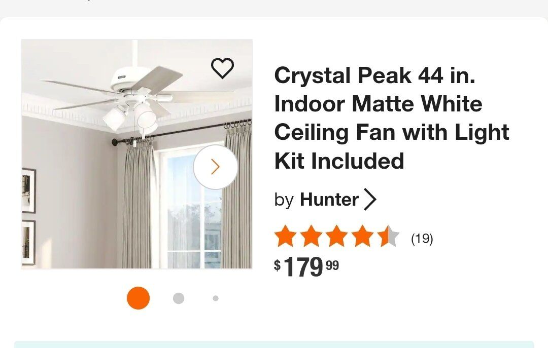Select the third rating star
The image size is (548, 348).
point(337,237)
